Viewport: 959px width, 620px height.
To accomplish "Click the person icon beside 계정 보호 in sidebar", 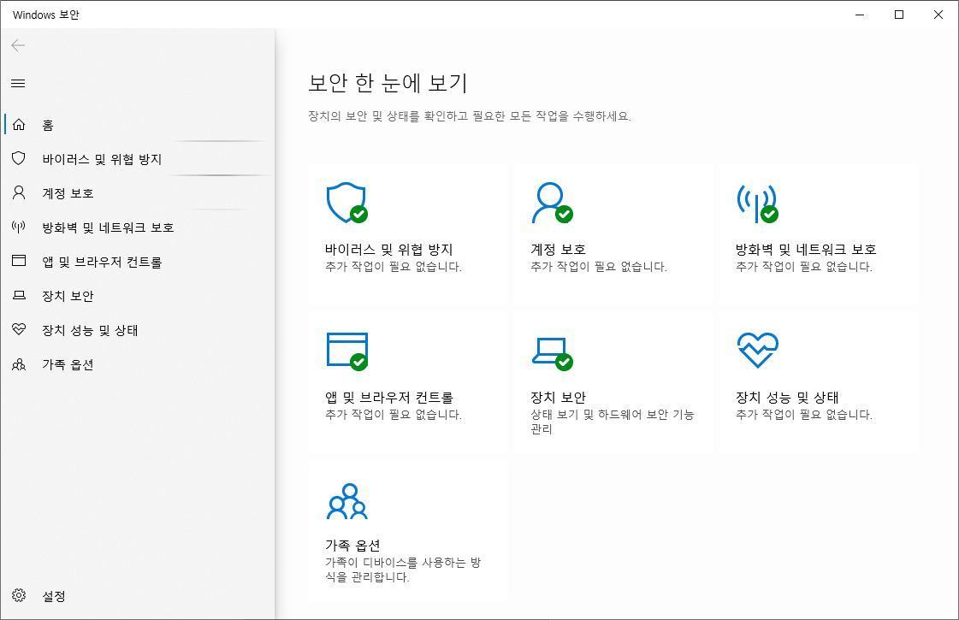I will 19,193.
